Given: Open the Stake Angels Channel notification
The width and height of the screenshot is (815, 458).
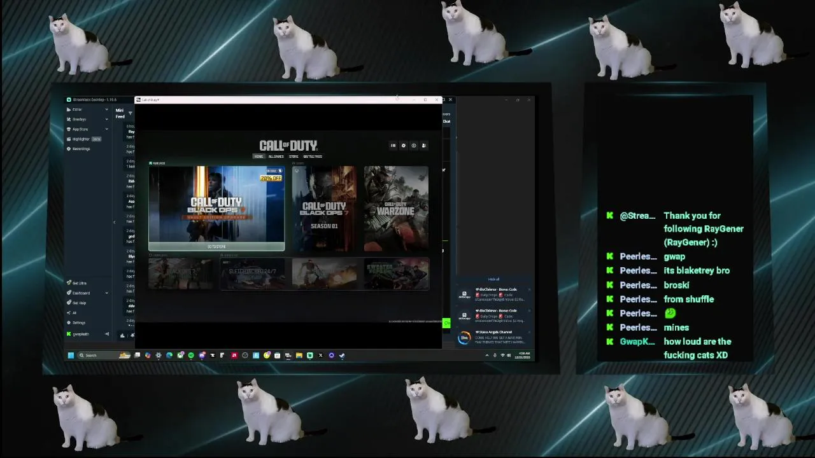Looking at the screenshot, I should pyautogui.click(x=495, y=337).
